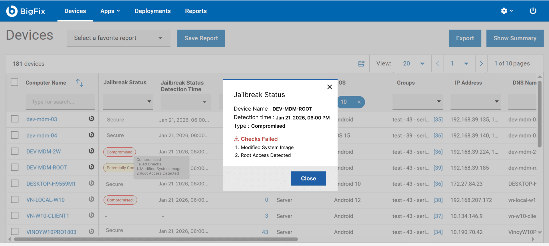Screen dimensions: 549x246
Task: Click Potentially Compromised badge
Action: [x=119, y=168]
